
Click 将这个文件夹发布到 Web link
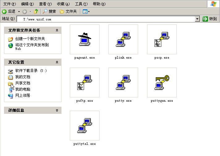32,47
